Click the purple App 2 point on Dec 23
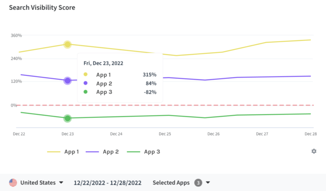 (x=68, y=80)
